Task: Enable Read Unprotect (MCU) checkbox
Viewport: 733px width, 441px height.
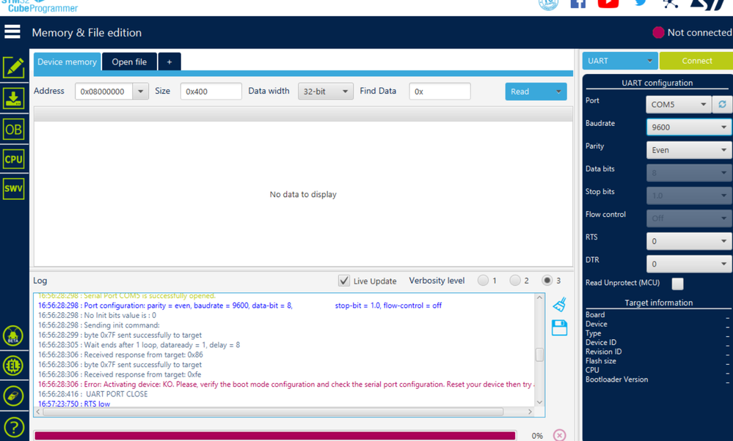Action: pyautogui.click(x=677, y=283)
